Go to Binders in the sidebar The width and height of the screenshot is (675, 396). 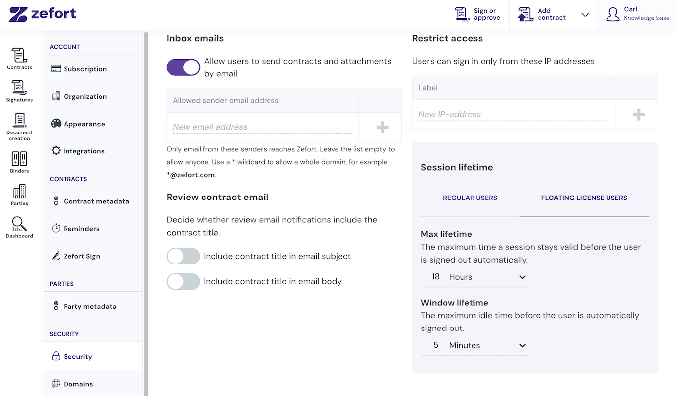(x=19, y=162)
